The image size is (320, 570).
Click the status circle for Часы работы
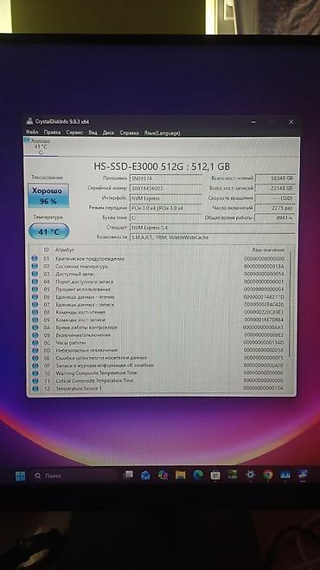35,342
